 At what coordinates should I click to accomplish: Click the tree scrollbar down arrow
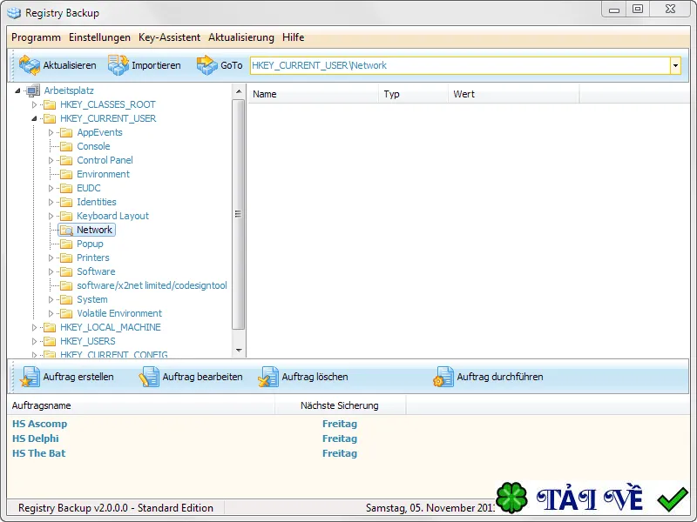coord(239,351)
